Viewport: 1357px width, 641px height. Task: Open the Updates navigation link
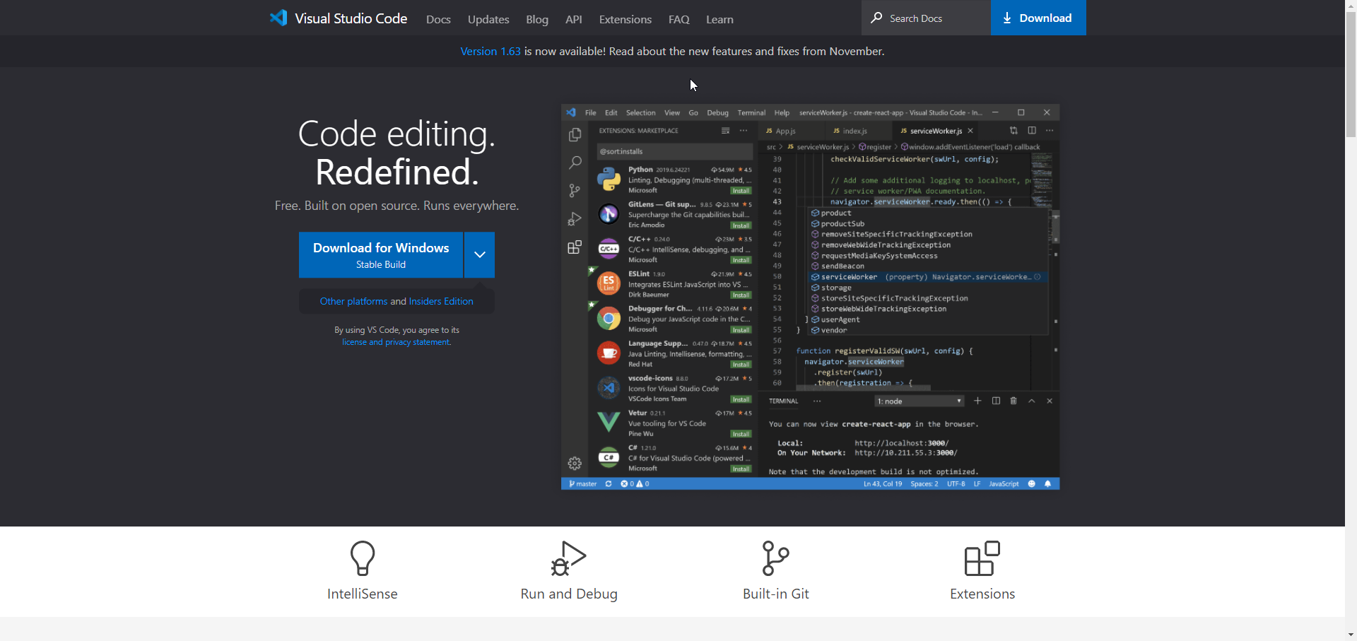(488, 20)
